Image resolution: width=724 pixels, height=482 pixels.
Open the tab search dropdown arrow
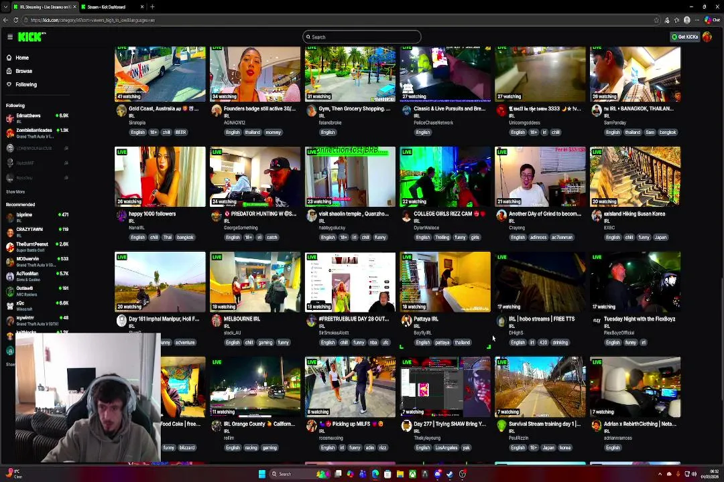point(5,7)
